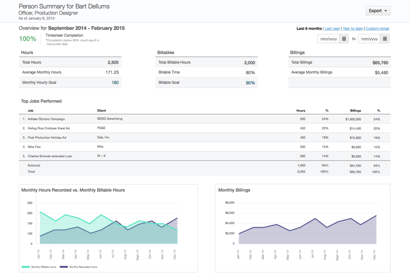Click the Client column header
Image resolution: width=410 pixels, height=280 pixels.
100,110
